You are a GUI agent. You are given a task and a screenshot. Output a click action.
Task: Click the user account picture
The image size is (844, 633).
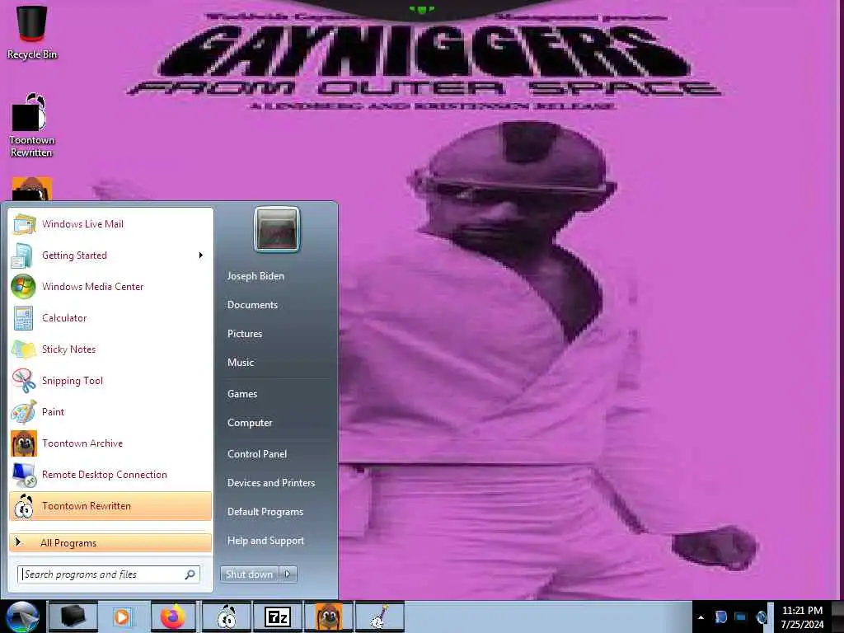(277, 229)
